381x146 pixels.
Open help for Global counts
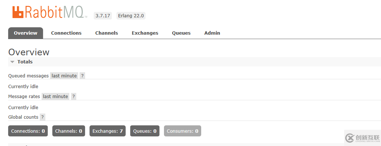[42, 117]
